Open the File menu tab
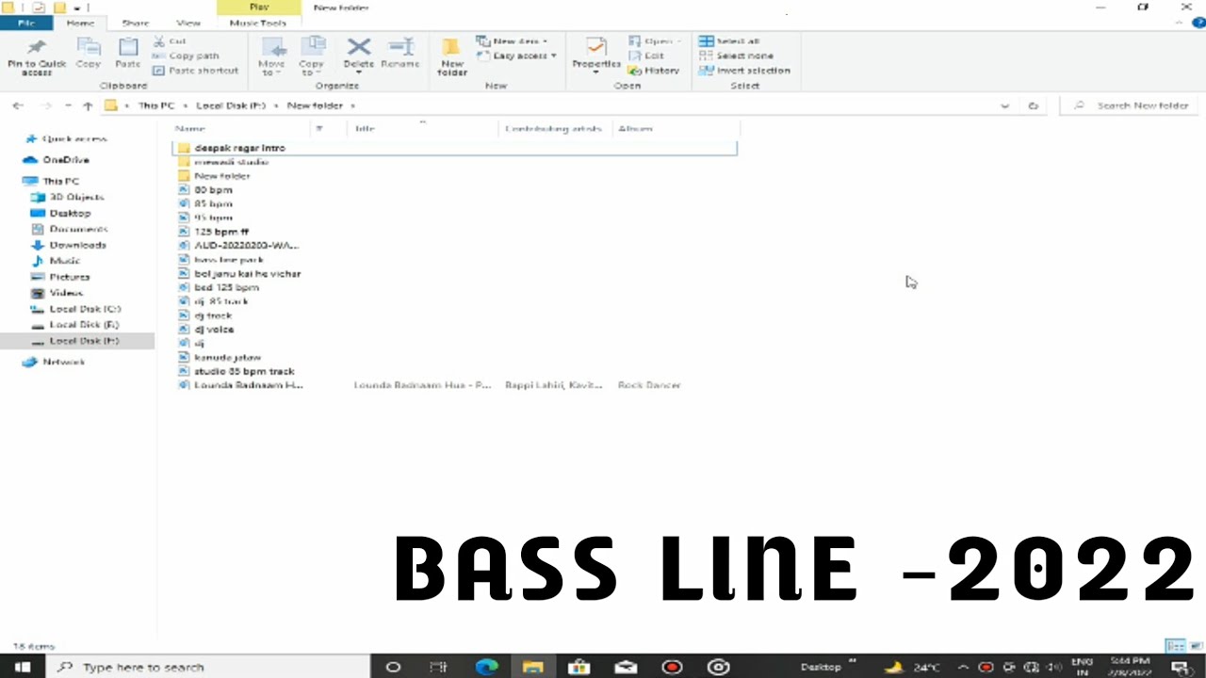Image resolution: width=1206 pixels, height=678 pixels. click(x=26, y=23)
